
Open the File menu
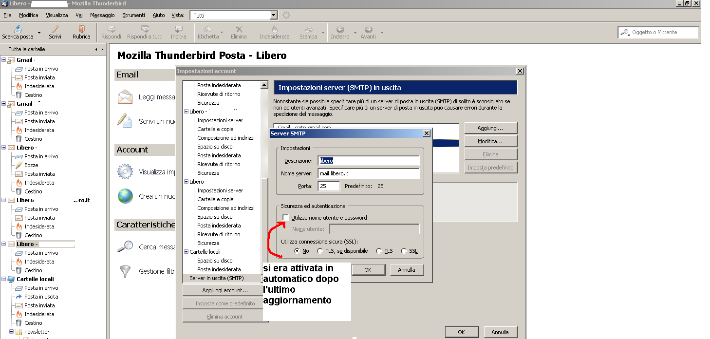(x=7, y=15)
